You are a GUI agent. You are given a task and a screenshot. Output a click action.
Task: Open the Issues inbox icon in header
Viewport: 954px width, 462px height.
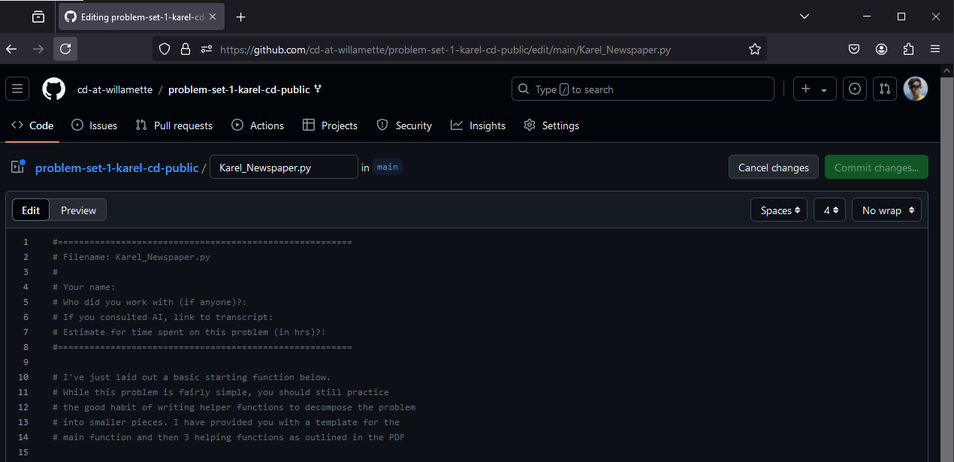[854, 89]
